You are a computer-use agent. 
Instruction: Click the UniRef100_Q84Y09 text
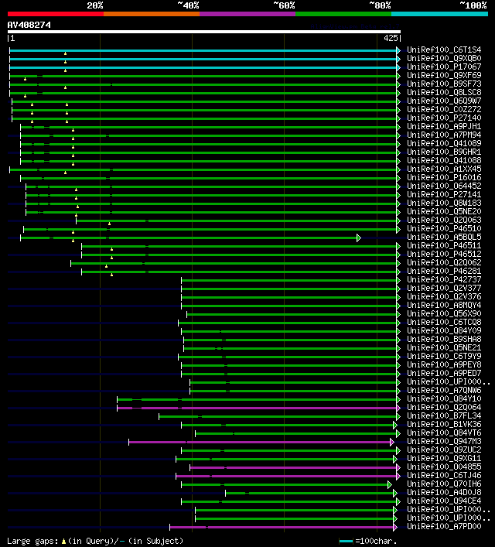pyautogui.click(x=444, y=330)
